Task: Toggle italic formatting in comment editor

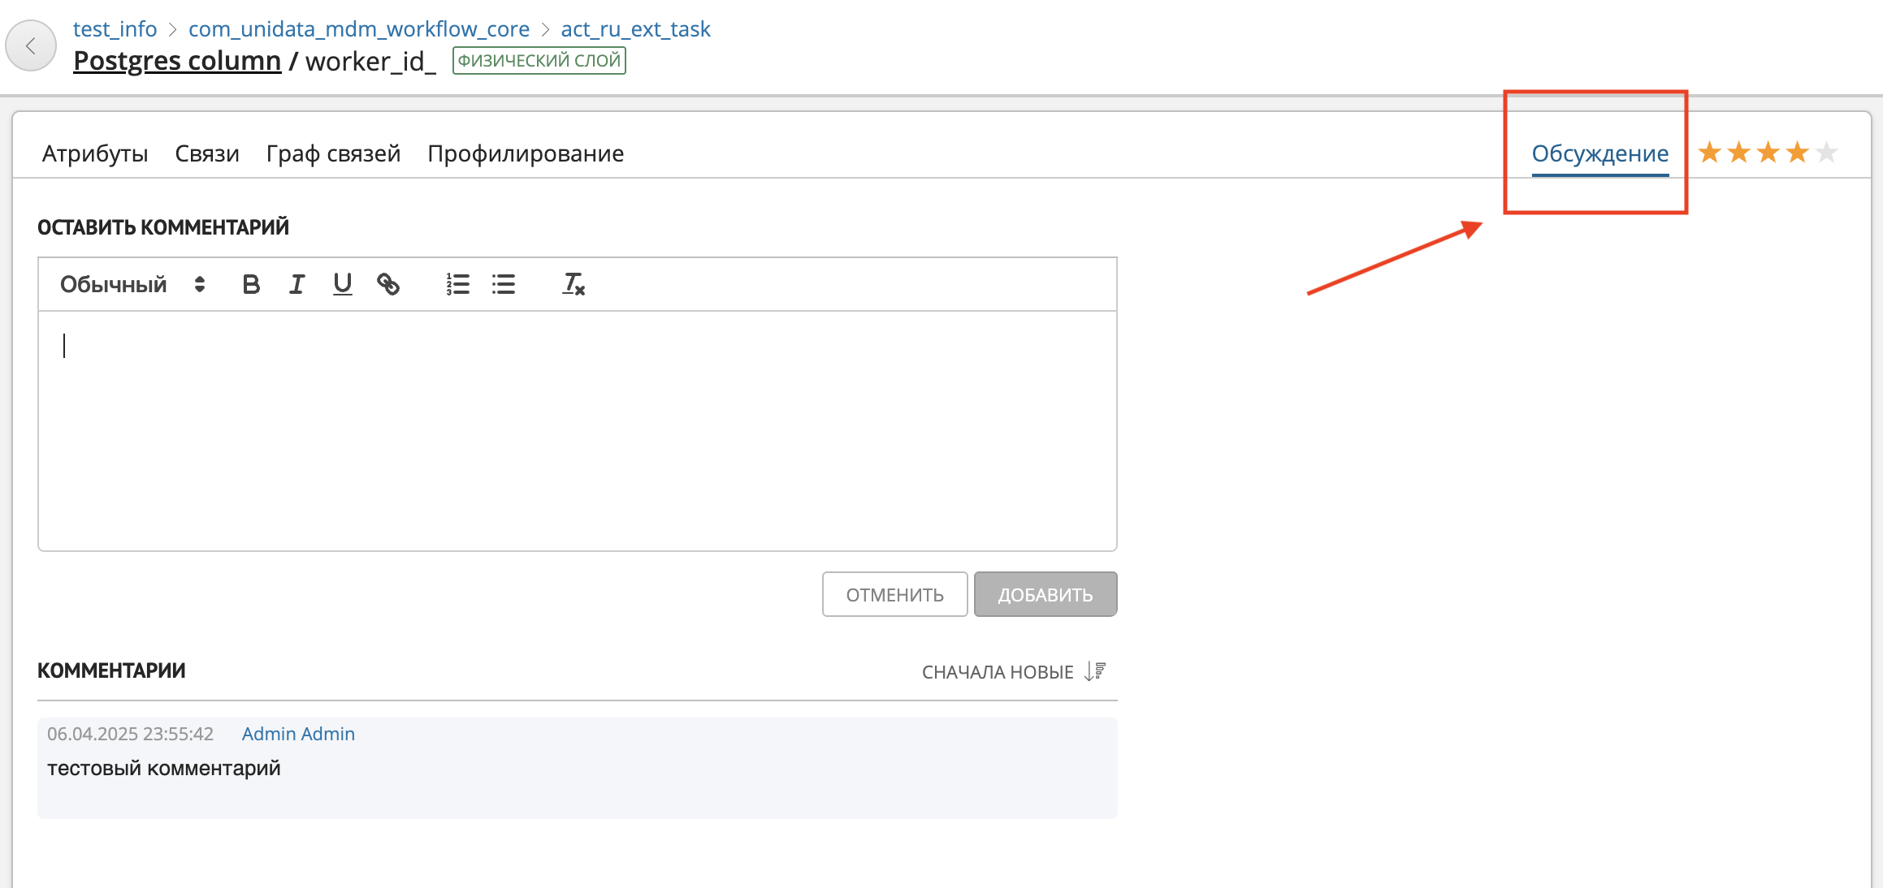Action: (297, 284)
